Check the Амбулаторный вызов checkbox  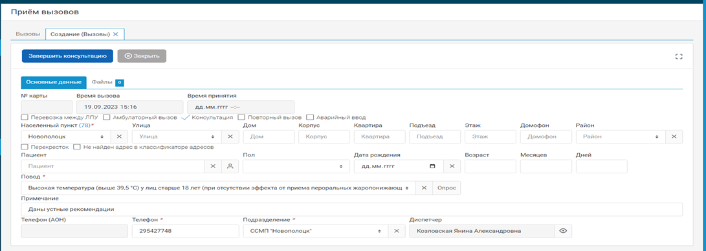click(107, 117)
